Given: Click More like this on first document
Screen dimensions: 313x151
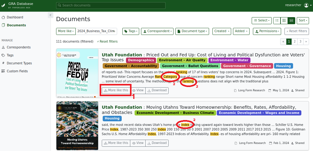Looking at the screenshot, I should point(116,90).
